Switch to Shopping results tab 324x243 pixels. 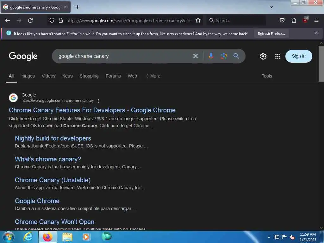click(x=89, y=76)
